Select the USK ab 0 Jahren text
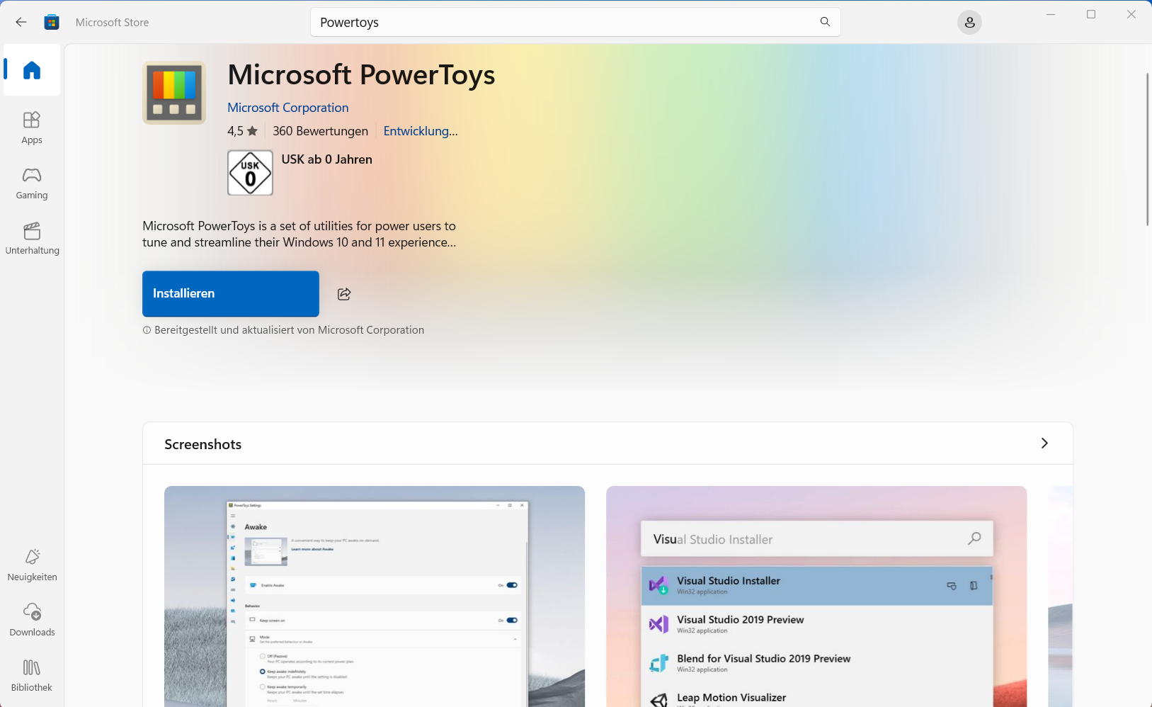Image resolution: width=1152 pixels, height=707 pixels. (x=326, y=159)
